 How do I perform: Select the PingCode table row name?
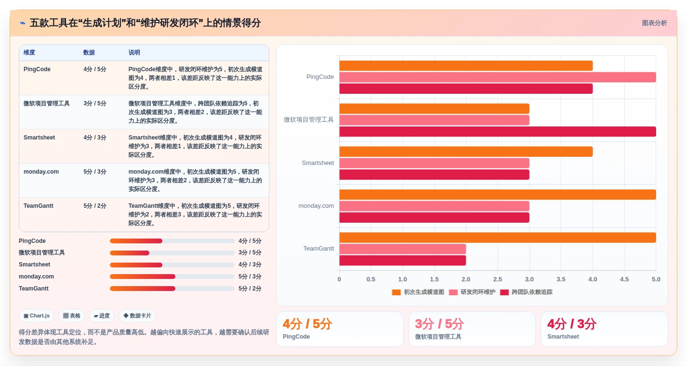[37, 69]
